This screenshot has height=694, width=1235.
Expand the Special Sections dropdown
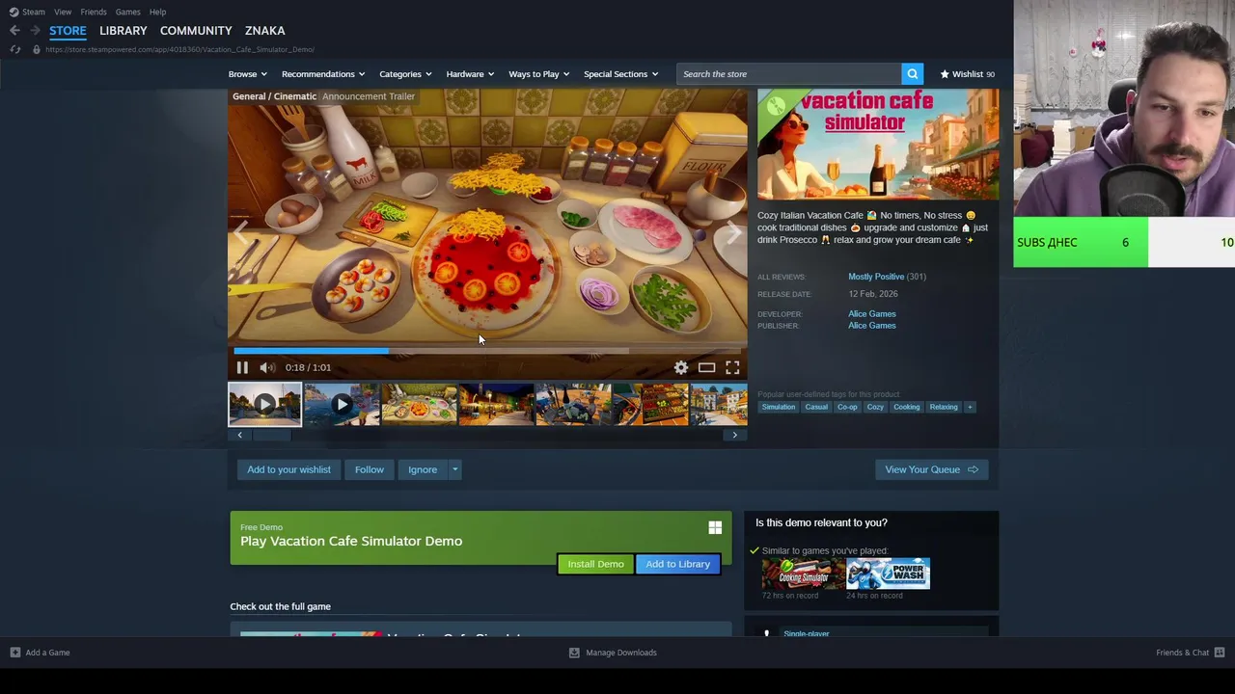(x=620, y=74)
